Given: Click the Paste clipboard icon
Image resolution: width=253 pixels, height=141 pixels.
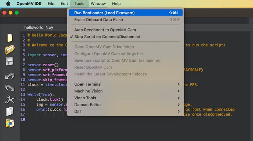Looking at the screenshot, I should click(10, 123).
